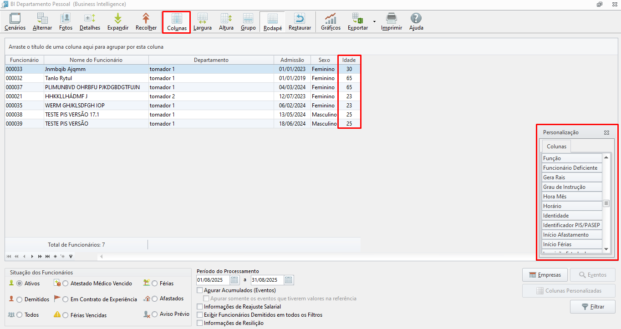
Task: Go to the last record in the navigator
Action: (47, 257)
